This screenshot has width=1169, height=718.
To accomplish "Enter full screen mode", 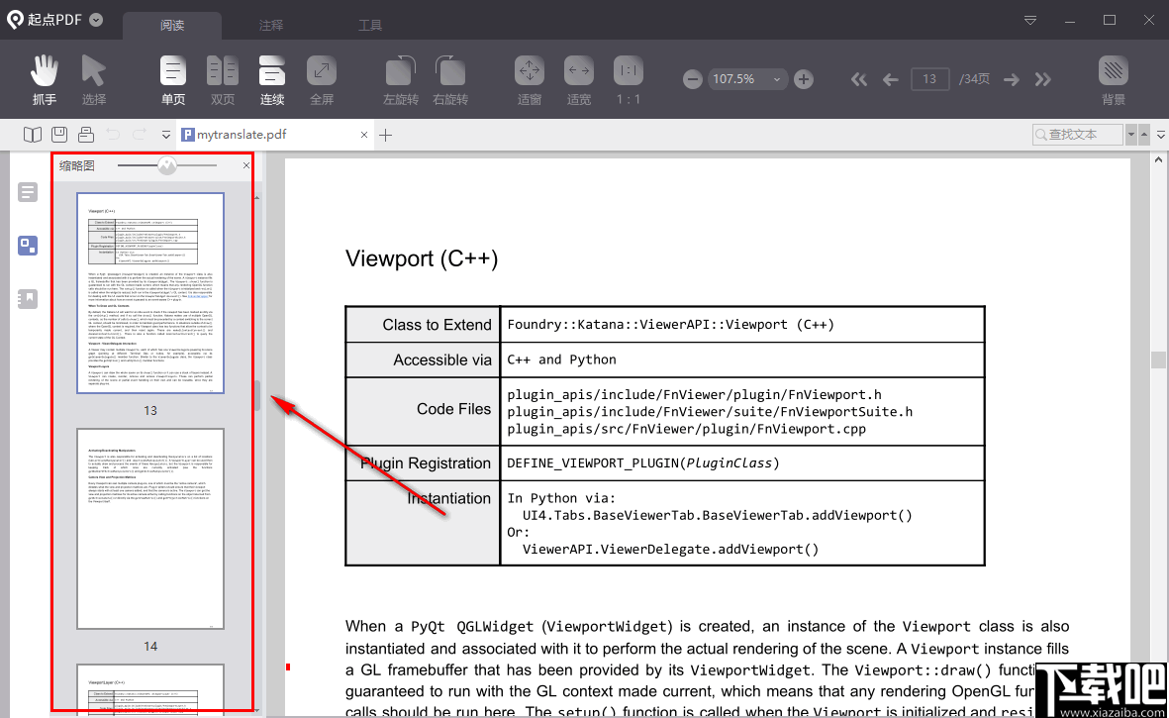I will 322,79.
